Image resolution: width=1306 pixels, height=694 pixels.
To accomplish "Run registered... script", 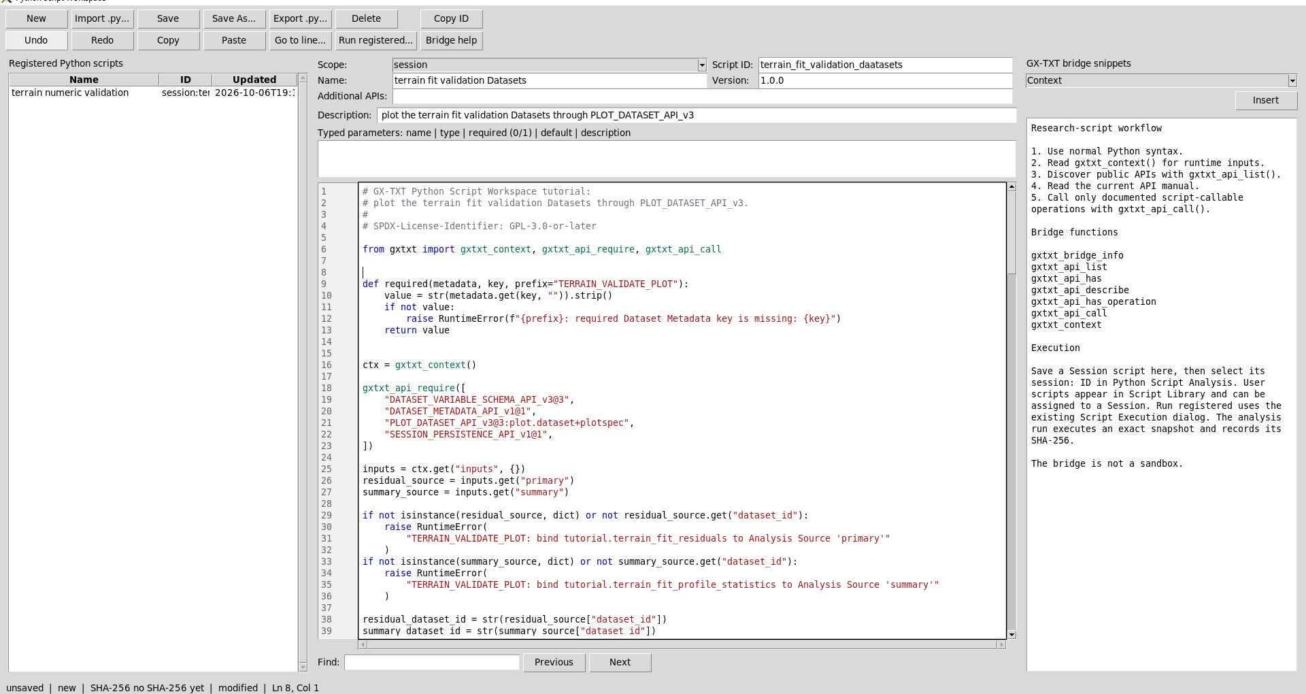I will point(376,41).
